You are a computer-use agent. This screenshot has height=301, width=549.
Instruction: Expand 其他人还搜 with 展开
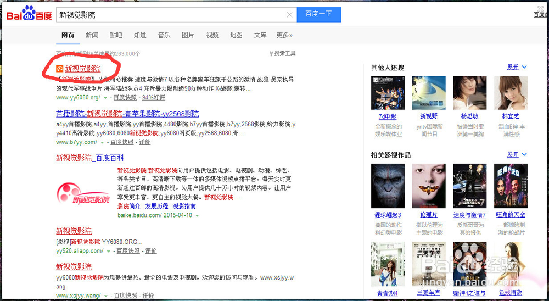click(x=517, y=67)
